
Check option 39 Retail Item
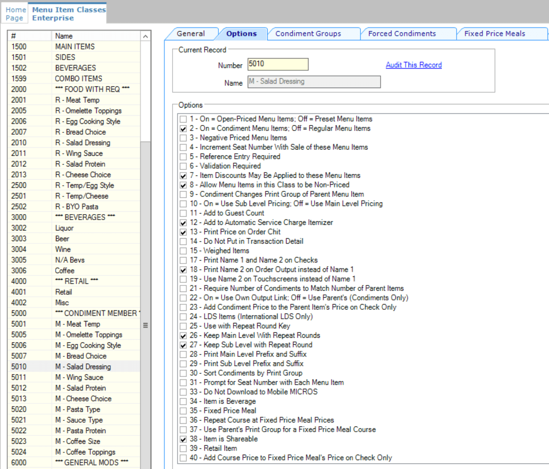click(x=183, y=449)
